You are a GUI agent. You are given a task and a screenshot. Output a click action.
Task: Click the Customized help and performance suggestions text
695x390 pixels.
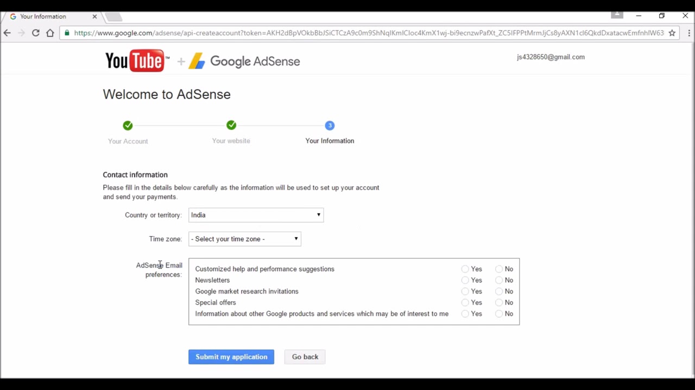[265, 269]
